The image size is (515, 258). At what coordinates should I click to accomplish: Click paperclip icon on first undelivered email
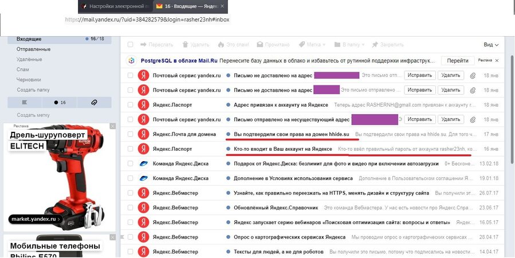[473, 75]
